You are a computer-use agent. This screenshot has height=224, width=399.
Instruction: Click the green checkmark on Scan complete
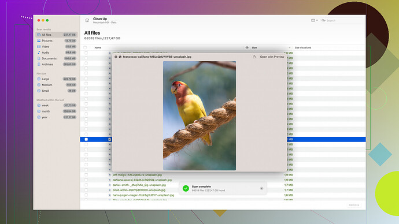[186, 188]
